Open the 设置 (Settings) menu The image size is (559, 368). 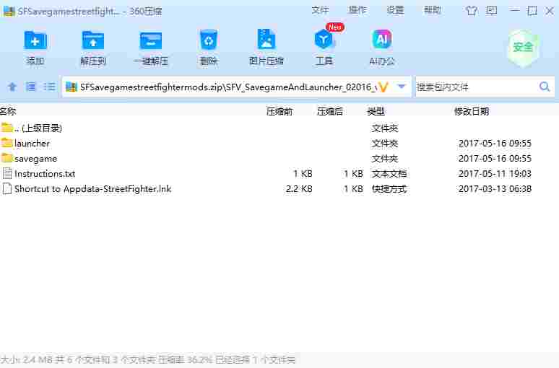395,10
